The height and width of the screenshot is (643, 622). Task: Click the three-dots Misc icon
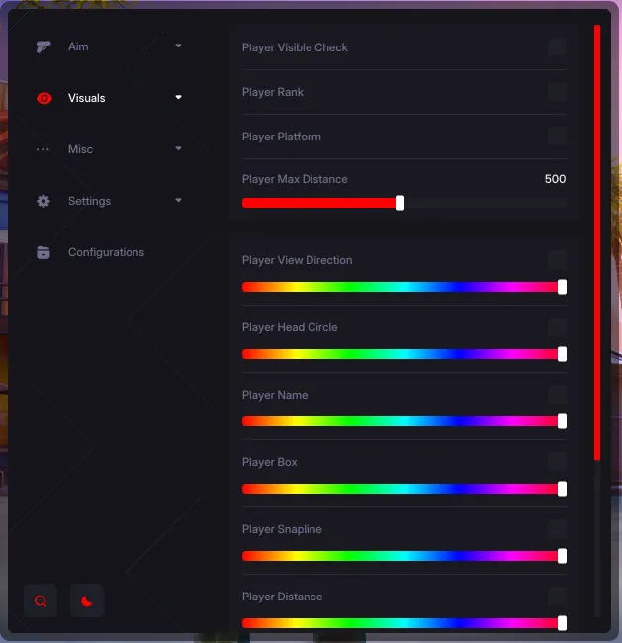coord(44,149)
